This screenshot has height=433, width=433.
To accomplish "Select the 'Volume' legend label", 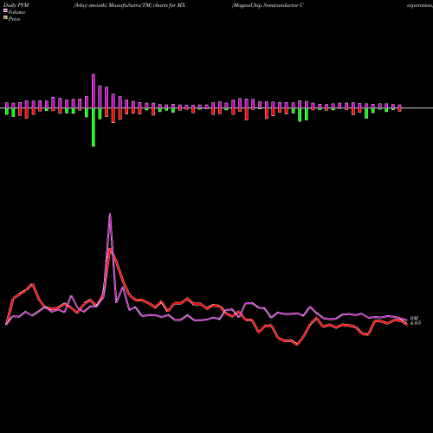I will (x=16, y=12).
